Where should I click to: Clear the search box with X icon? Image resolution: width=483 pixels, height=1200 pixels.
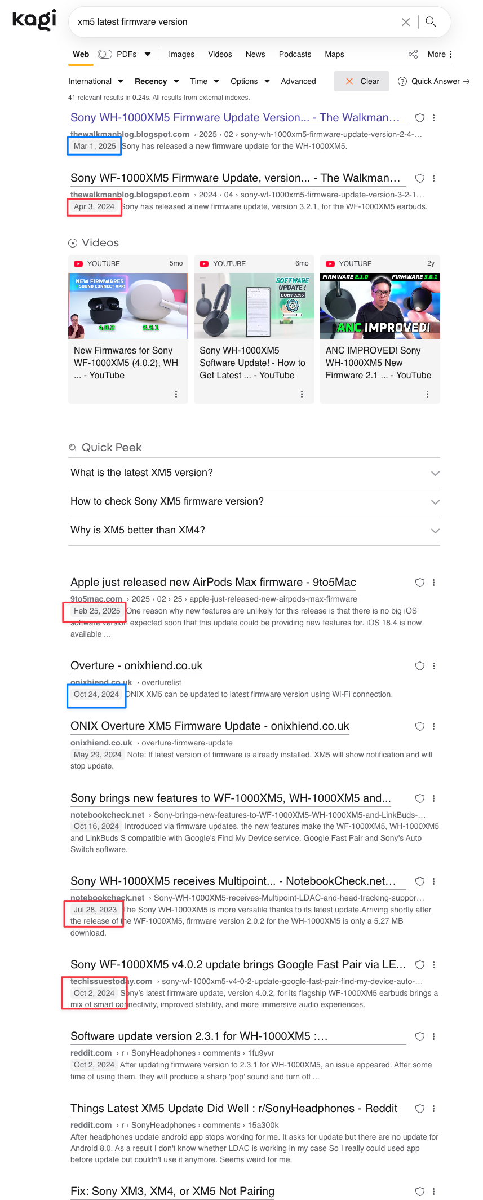[406, 22]
